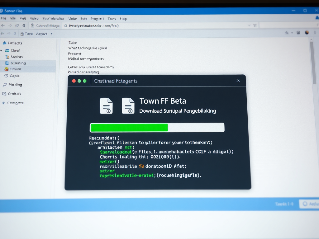Click the back arrow in the address toolbar

click(3, 26)
